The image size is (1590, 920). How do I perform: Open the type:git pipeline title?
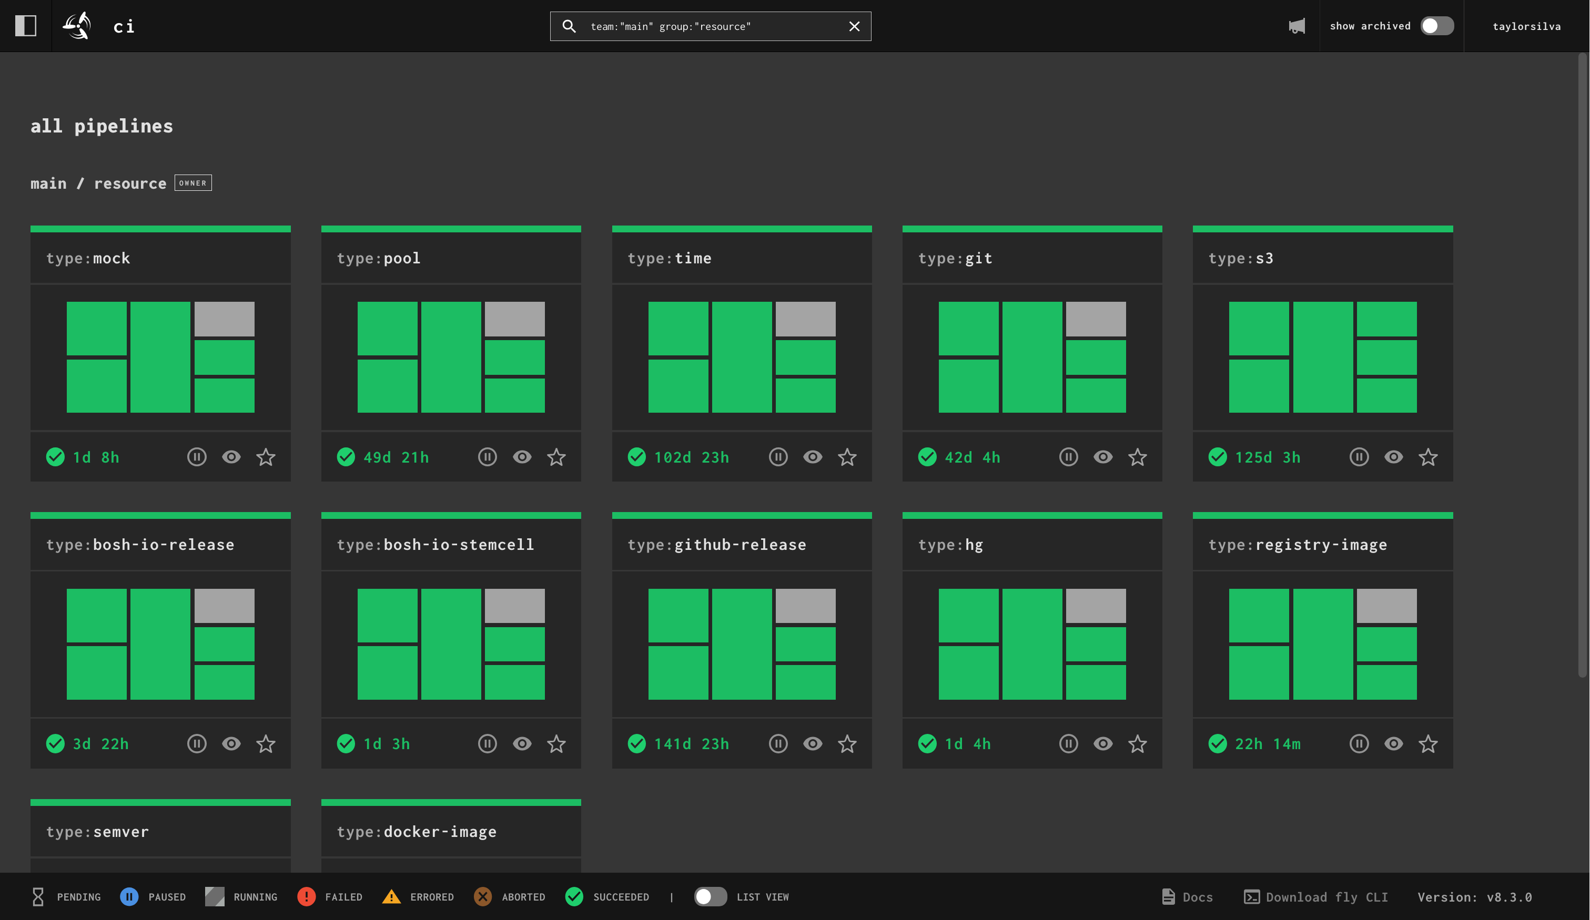[x=955, y=258]
